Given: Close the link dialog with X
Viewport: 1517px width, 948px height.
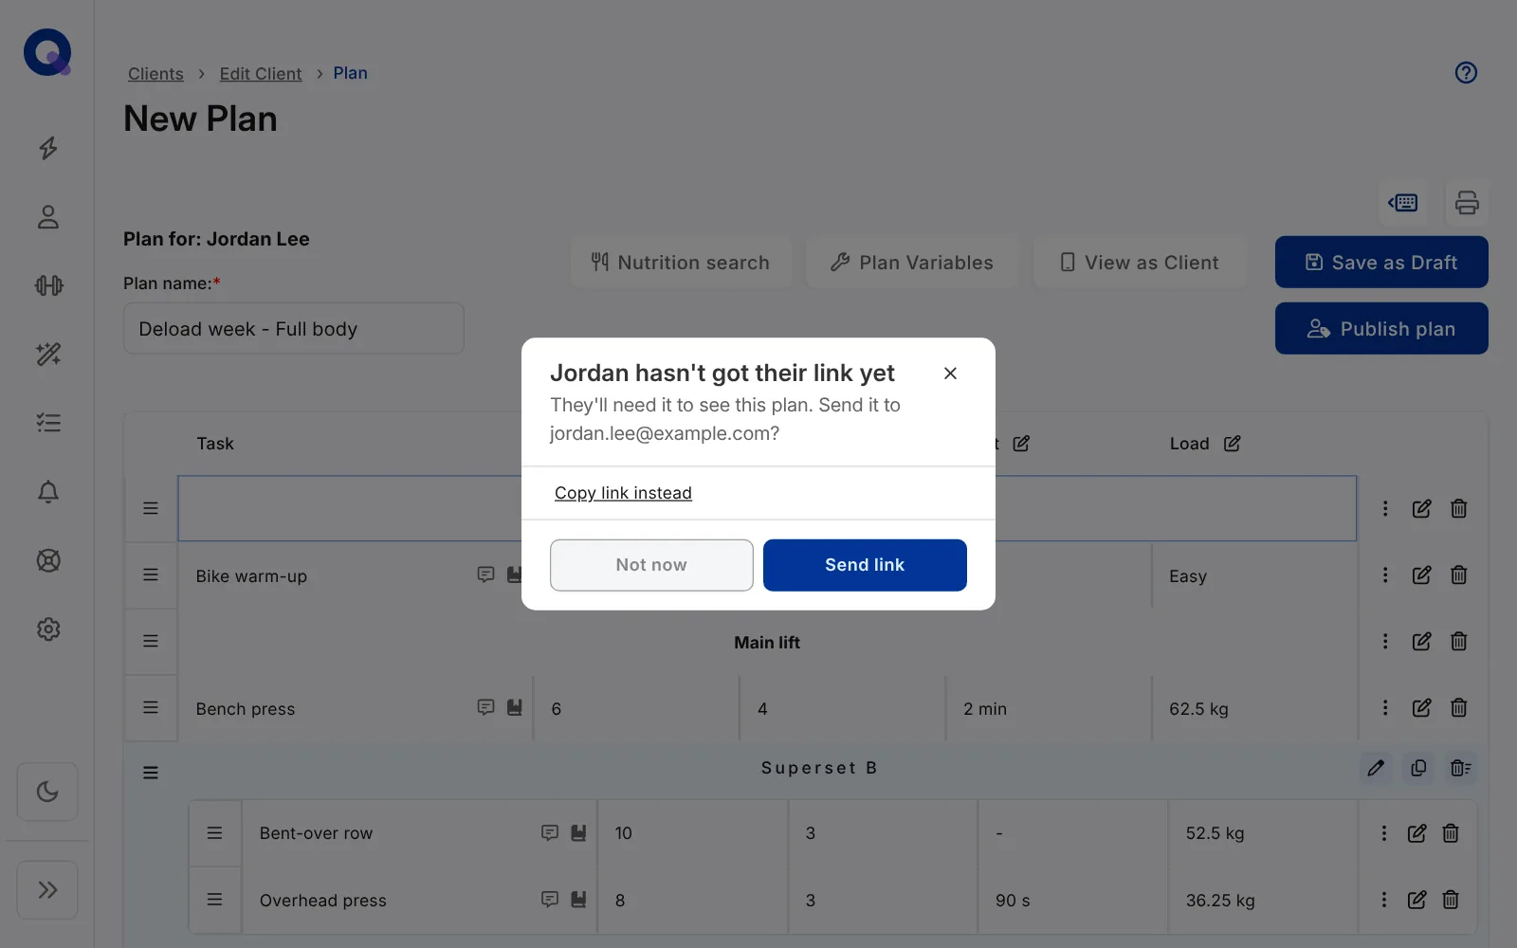Looking at the screenshot, I should click(x=950, y=374).
